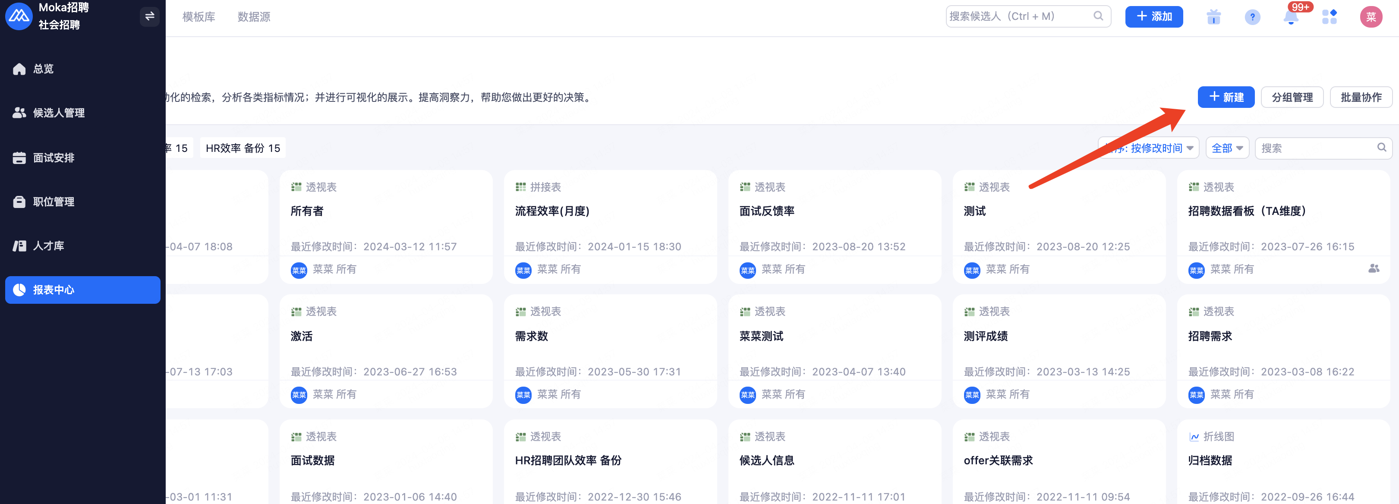Open the 招聘需求 report card

click(1283, 351)
